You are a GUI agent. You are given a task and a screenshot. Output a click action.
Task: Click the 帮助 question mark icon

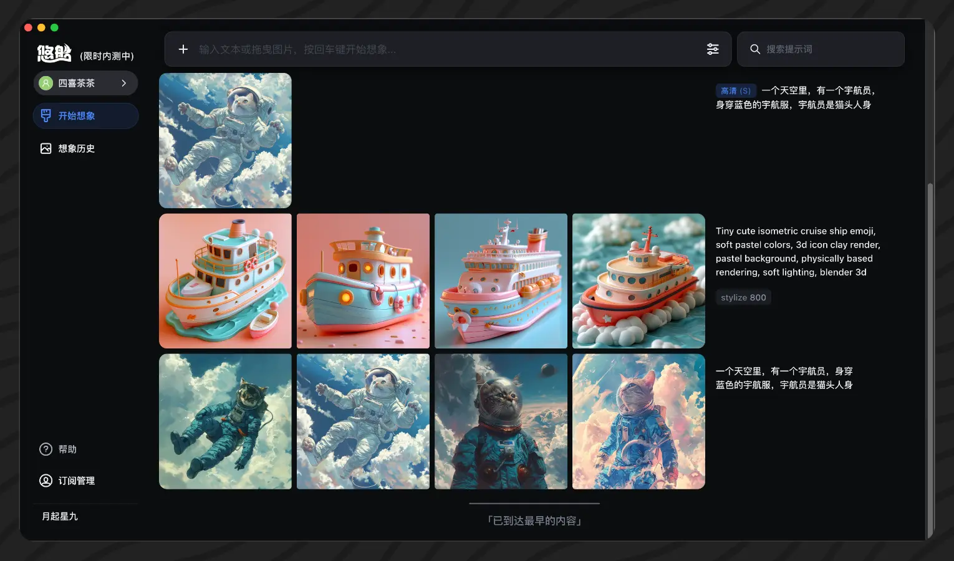pyautogui.click(x=46, y=449)
